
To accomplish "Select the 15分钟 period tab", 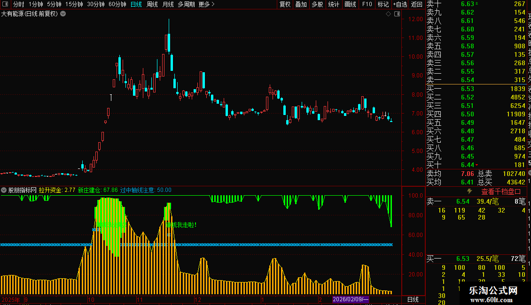I will click(x=74, y=4).
